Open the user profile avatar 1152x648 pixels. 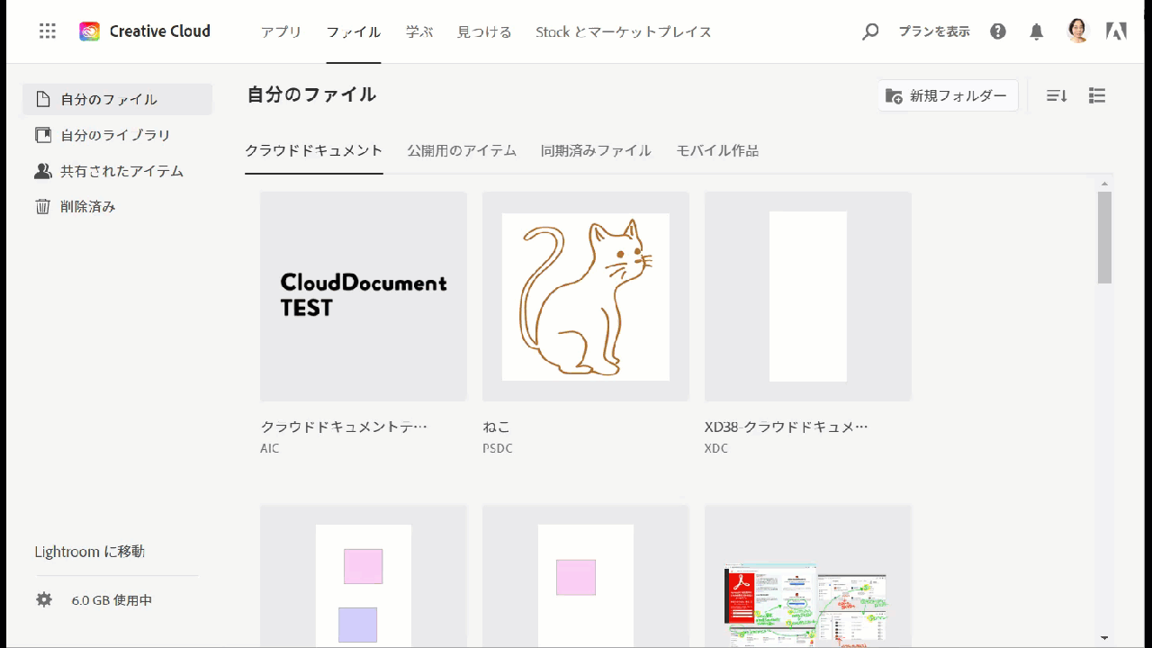point(1077,31)
